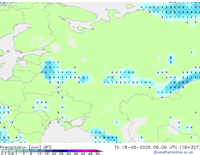Click the '(18+327)' forecast hour text
Image resolution: width=200 pixels, height=155 pixels.
coord(190,147)
